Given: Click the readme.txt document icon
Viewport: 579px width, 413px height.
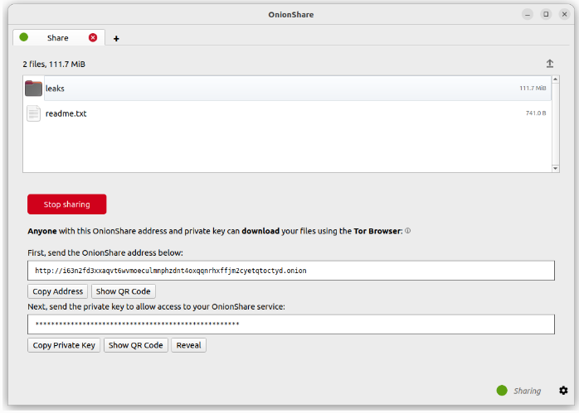Looking at the screenshot, I should coord(33,113).
